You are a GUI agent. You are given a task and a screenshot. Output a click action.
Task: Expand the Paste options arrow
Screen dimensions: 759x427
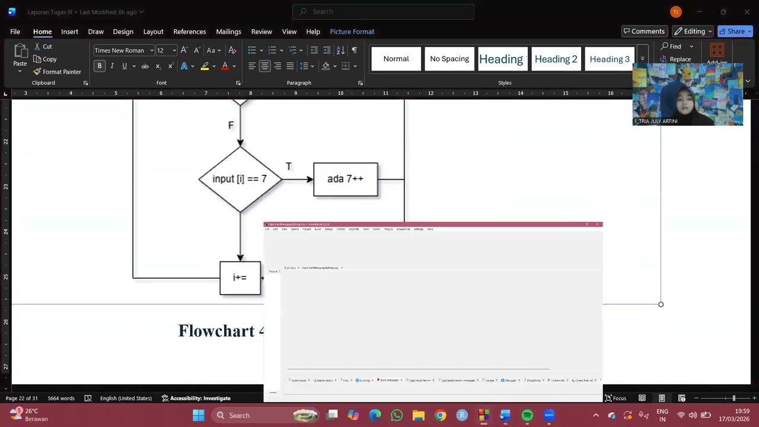tap(20, 72)
